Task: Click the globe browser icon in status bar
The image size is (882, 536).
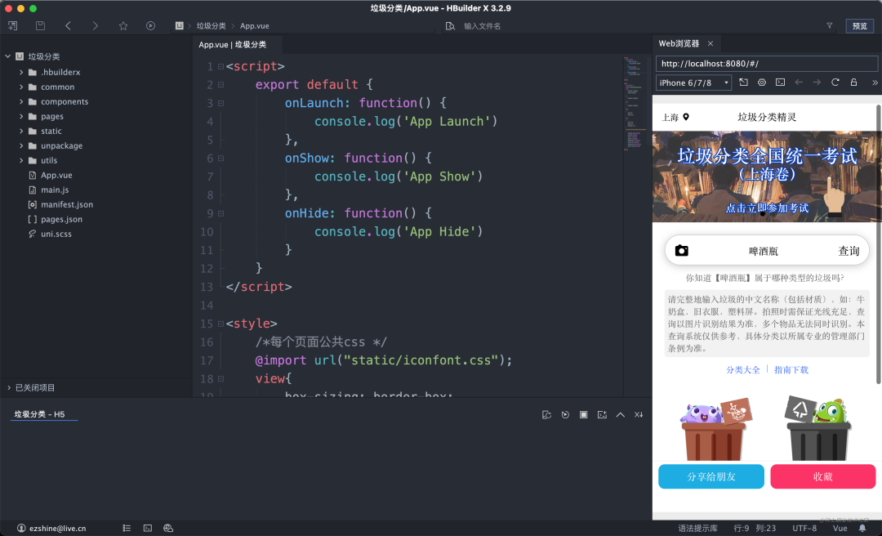Action: coord(167,528)
